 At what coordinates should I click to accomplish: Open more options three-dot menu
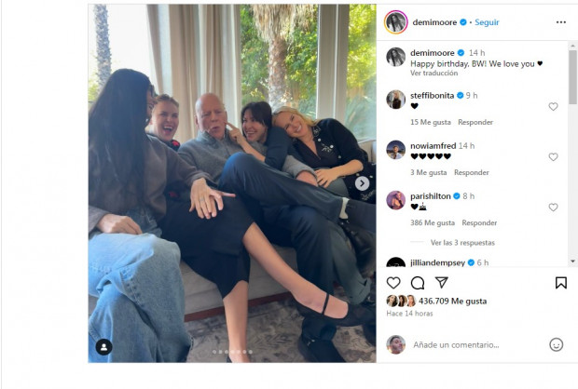(x=560, y=22)
